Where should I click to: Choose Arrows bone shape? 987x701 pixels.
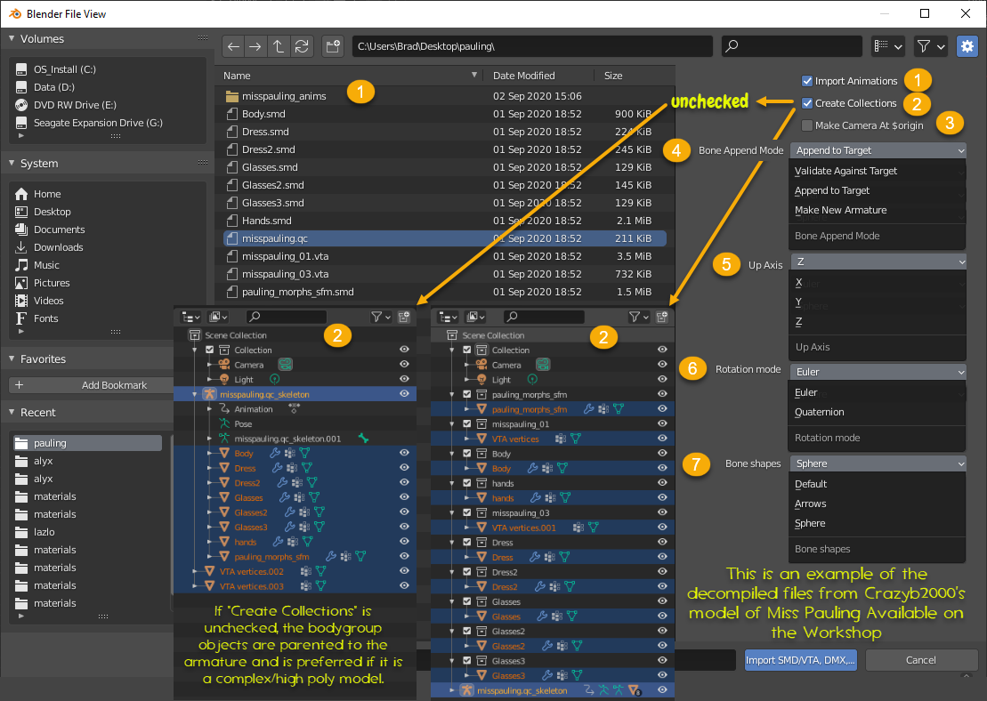(x=877, y=504)
